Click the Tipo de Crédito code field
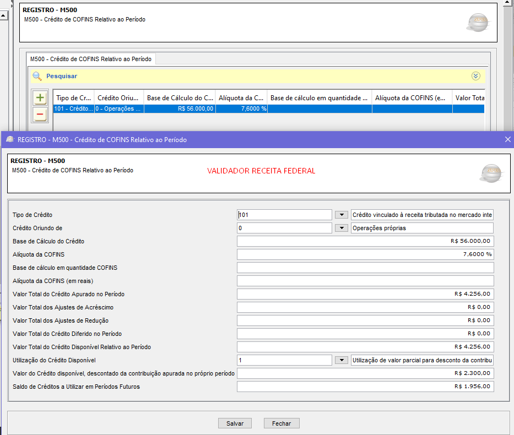This screenshot has width=514, height=435. click(x=284, y=215)
